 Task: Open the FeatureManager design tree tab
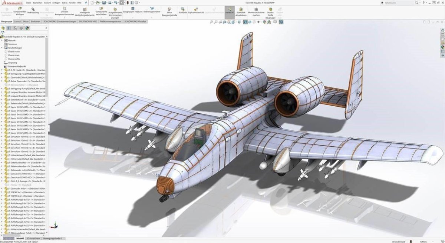(x=3, y=28)
